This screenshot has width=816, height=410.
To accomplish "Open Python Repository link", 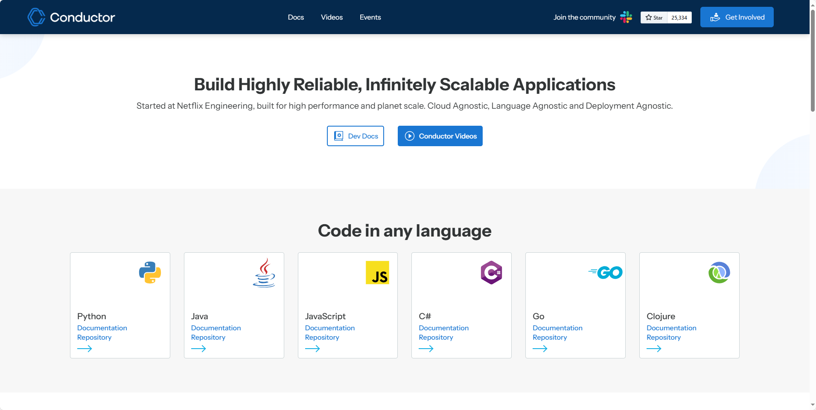I will pos(94,337).
